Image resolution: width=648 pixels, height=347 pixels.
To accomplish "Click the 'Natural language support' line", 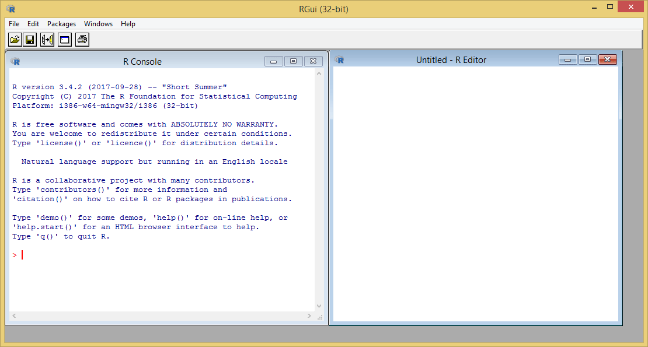I will (x=155, y=162).
